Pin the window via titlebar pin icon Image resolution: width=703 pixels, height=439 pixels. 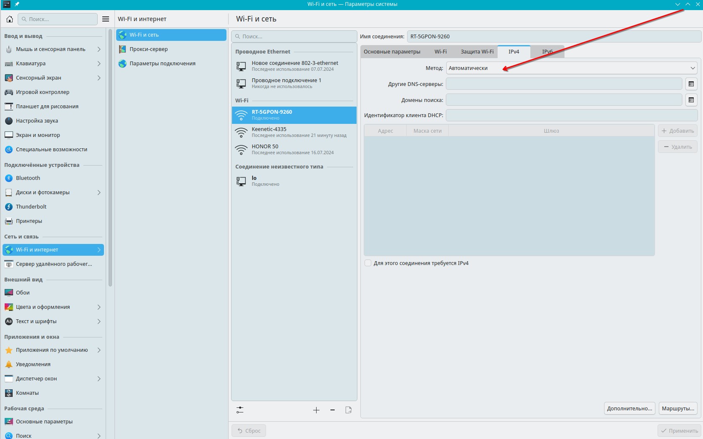click(17, 4)
